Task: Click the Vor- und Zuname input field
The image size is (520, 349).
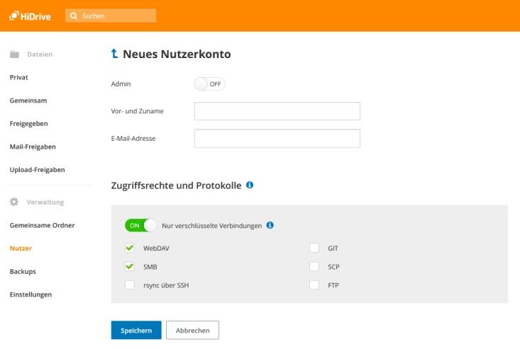Action: pos(277,111)
